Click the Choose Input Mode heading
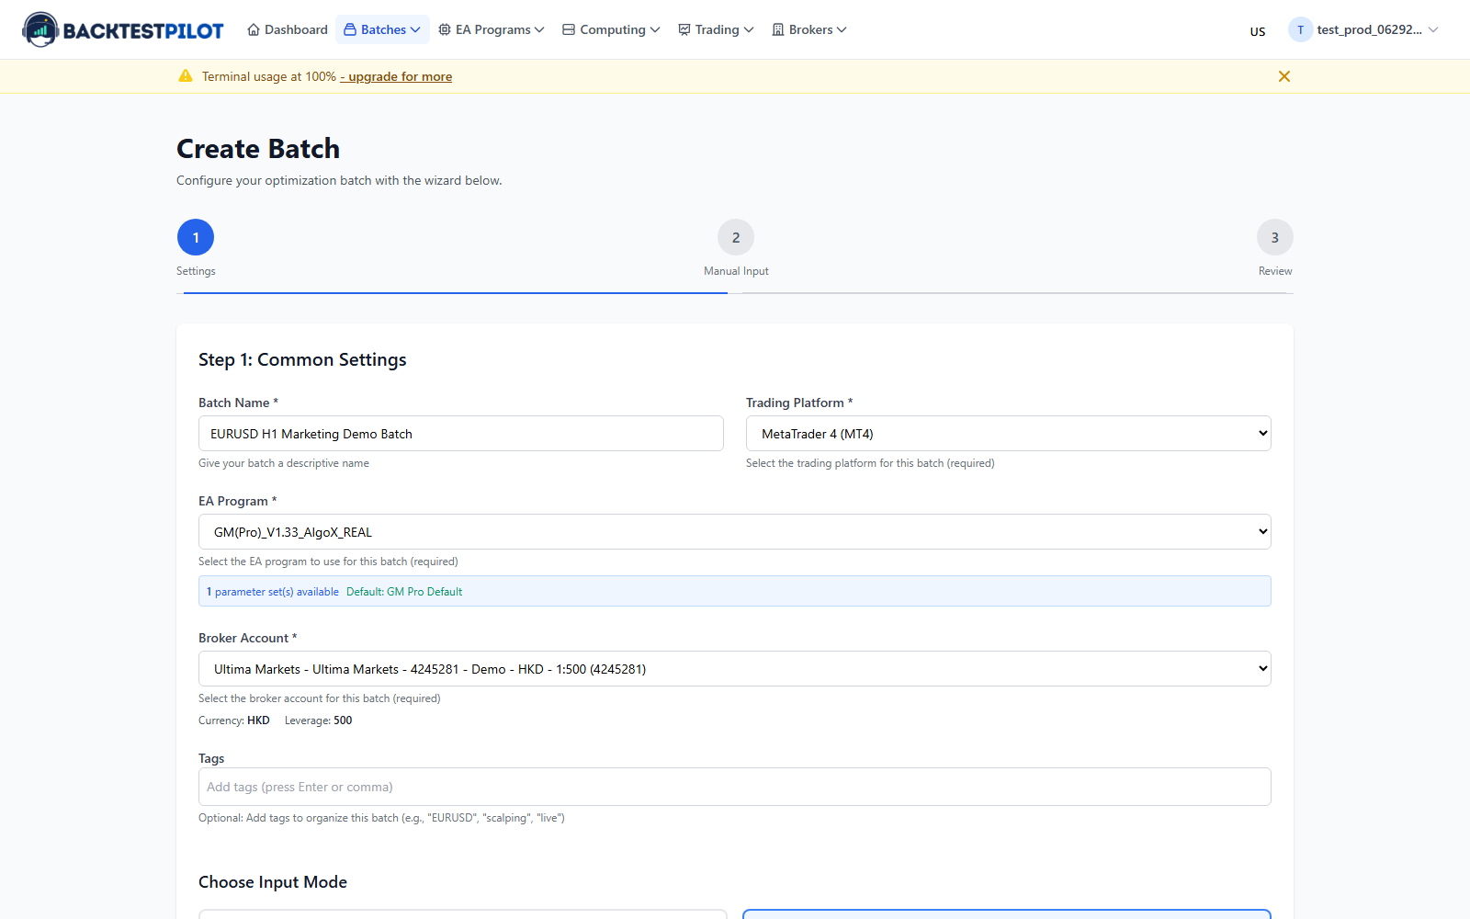Screen dimensions: 1470x919 coord(273,882)
